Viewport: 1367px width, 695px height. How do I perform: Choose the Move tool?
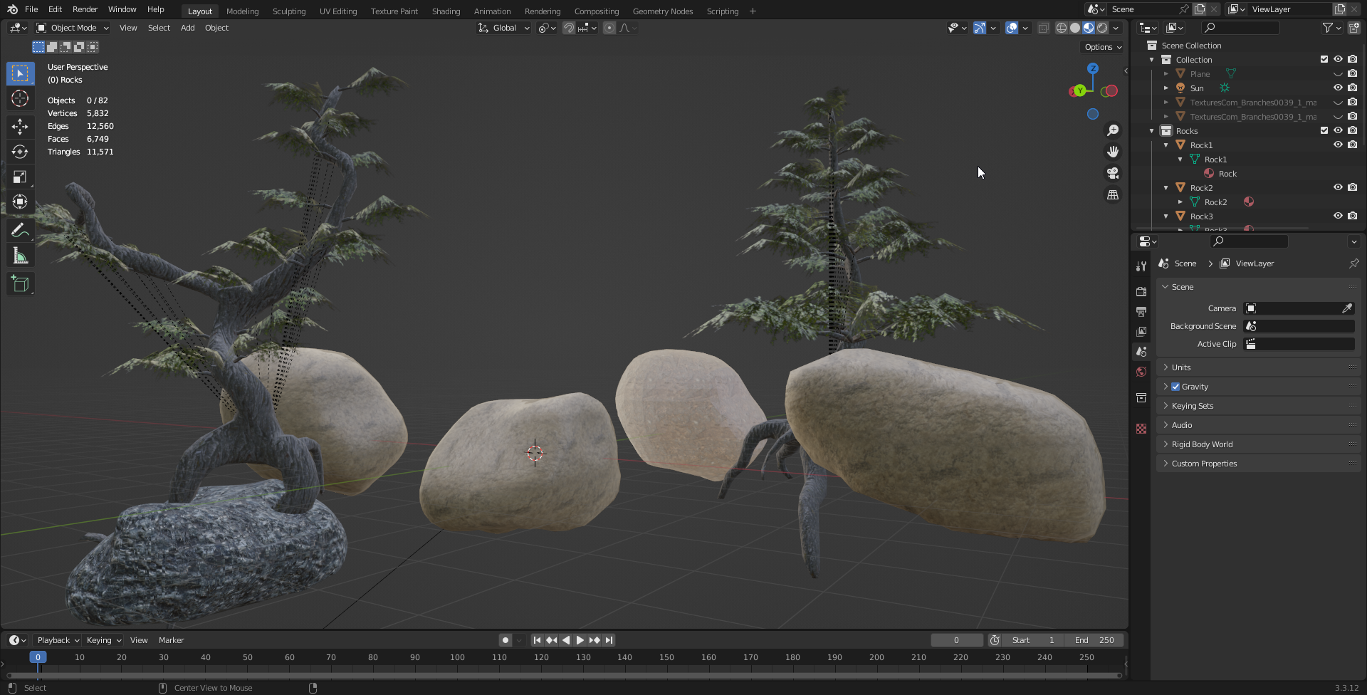pos(20,127)
